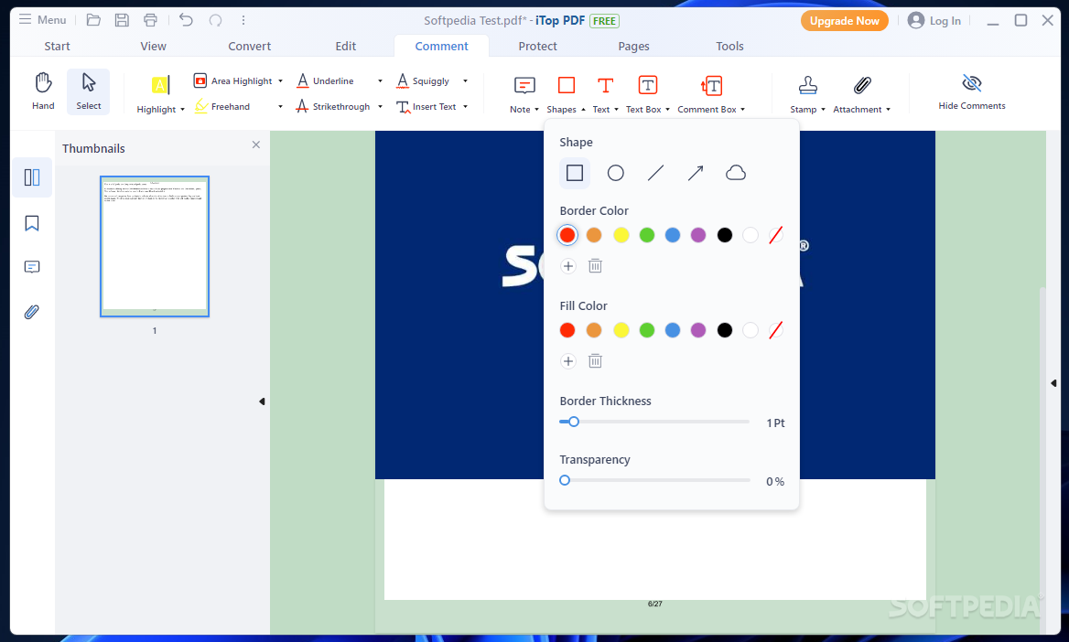Undo the last action
Screen dimensions: 1069x642
[x=186, y=20]
